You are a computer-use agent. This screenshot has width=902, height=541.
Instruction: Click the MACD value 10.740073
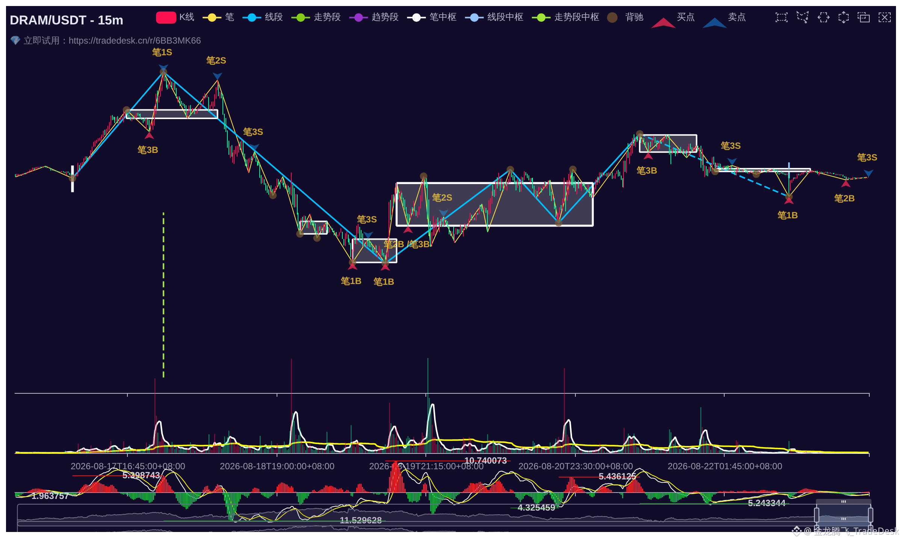point(486,461)
